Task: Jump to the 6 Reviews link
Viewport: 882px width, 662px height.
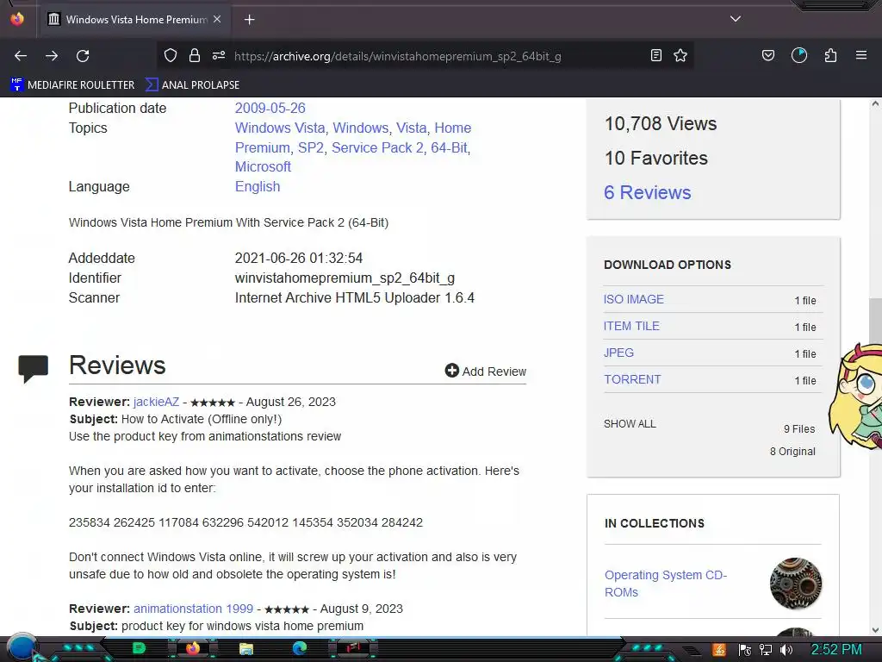Action: (648, 192)
